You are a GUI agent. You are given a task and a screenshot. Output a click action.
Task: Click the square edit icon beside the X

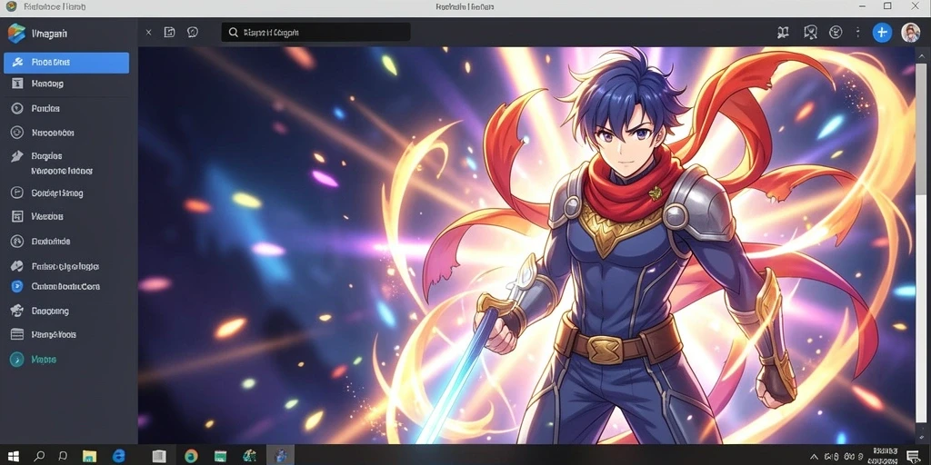click(170, 32)
